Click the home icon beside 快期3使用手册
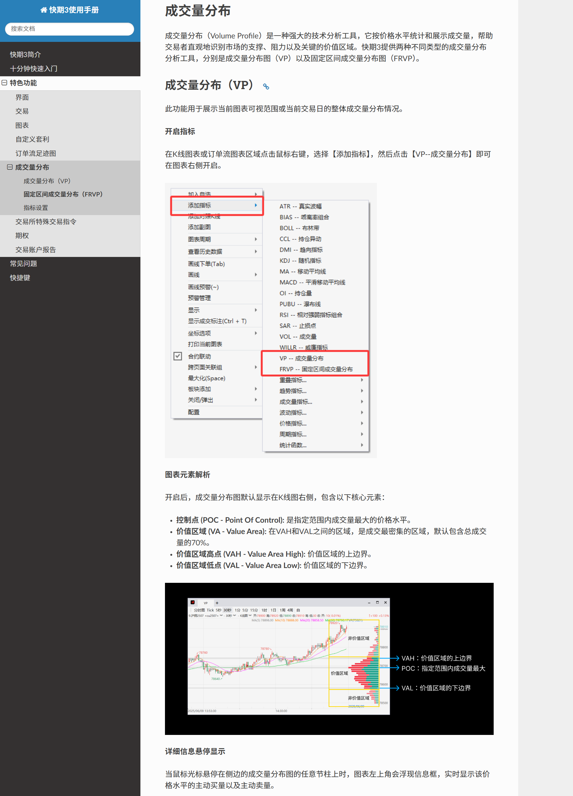 pyautogui.click(x=43, y=10)
